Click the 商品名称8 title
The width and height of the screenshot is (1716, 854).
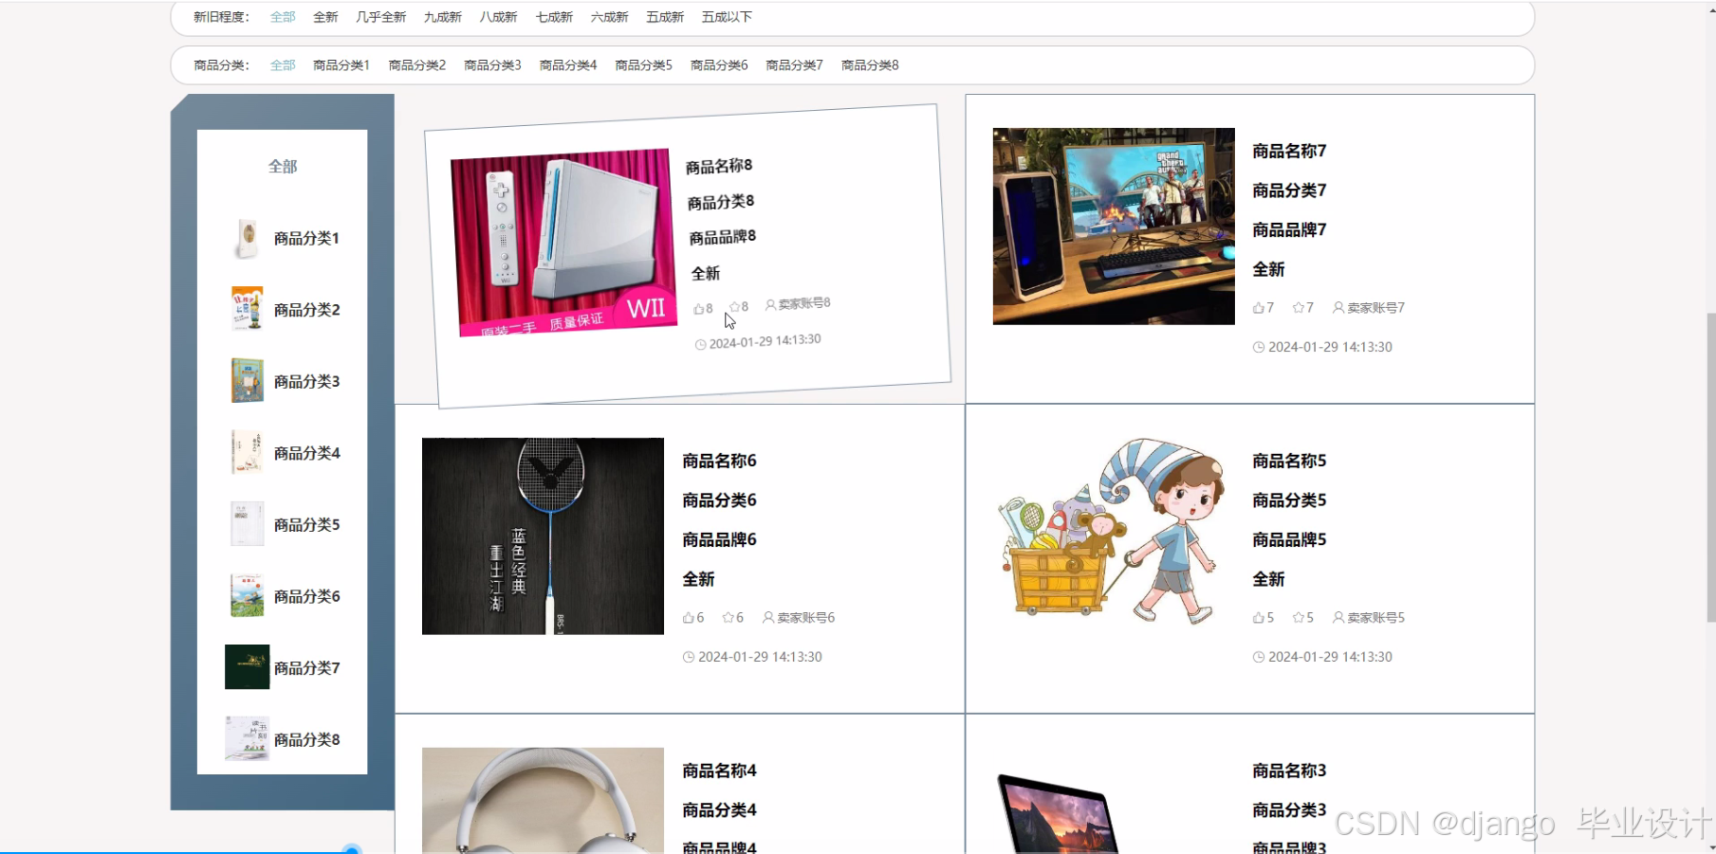[x=719, y=166]
